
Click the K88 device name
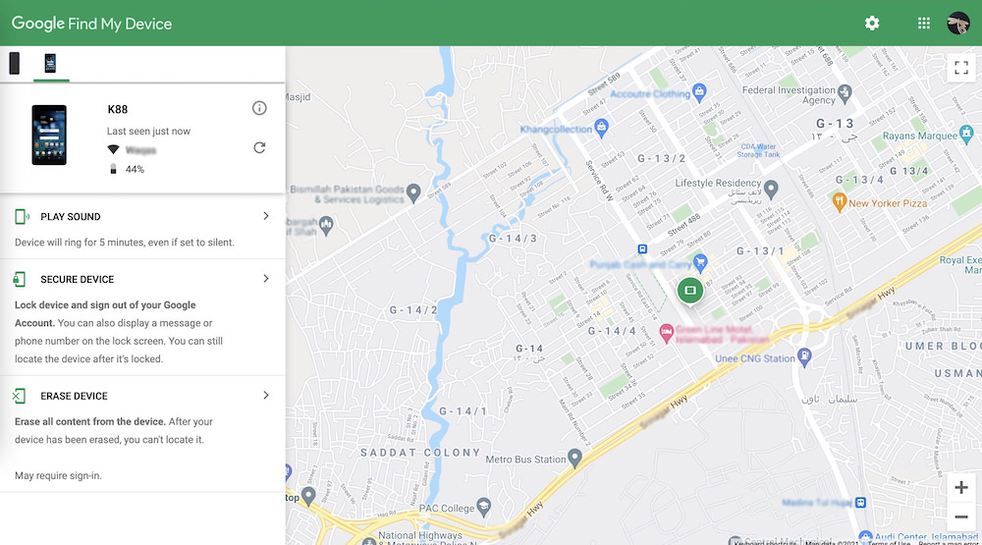click(118, 109)
